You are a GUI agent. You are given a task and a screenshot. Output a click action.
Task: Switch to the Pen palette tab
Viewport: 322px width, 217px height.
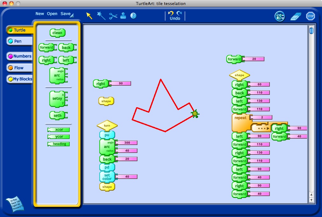(x=19, y=41)
